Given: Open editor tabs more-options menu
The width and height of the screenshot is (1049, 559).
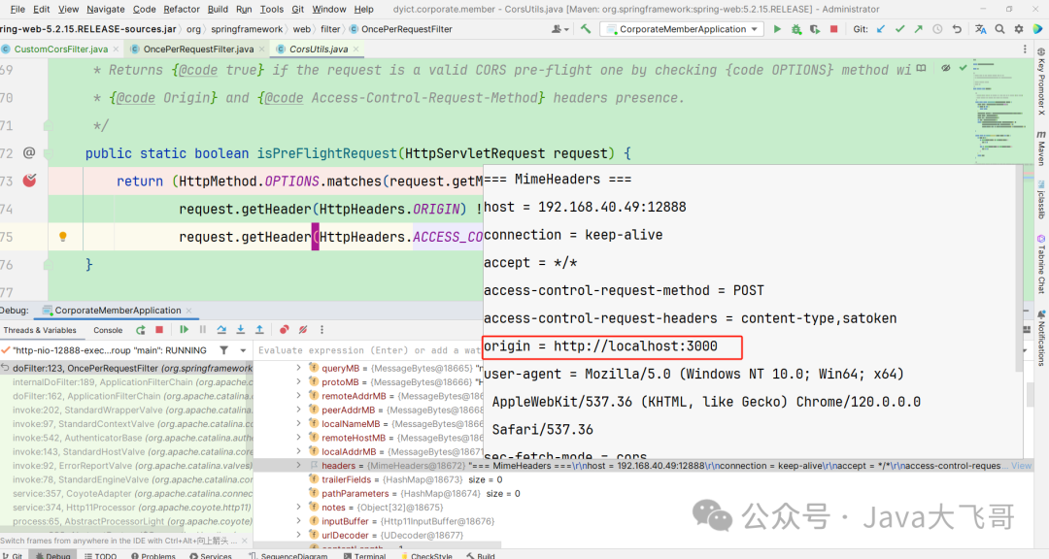Looking at the screenshot, I should click(x=1025, y=49).
